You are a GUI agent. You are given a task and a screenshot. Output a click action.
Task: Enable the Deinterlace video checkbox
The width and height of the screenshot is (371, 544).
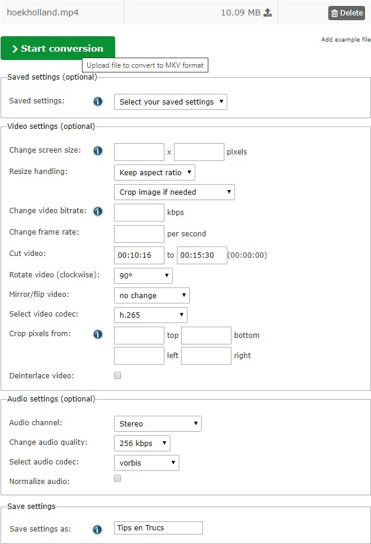pyautogui.click(x=118, y=375)
